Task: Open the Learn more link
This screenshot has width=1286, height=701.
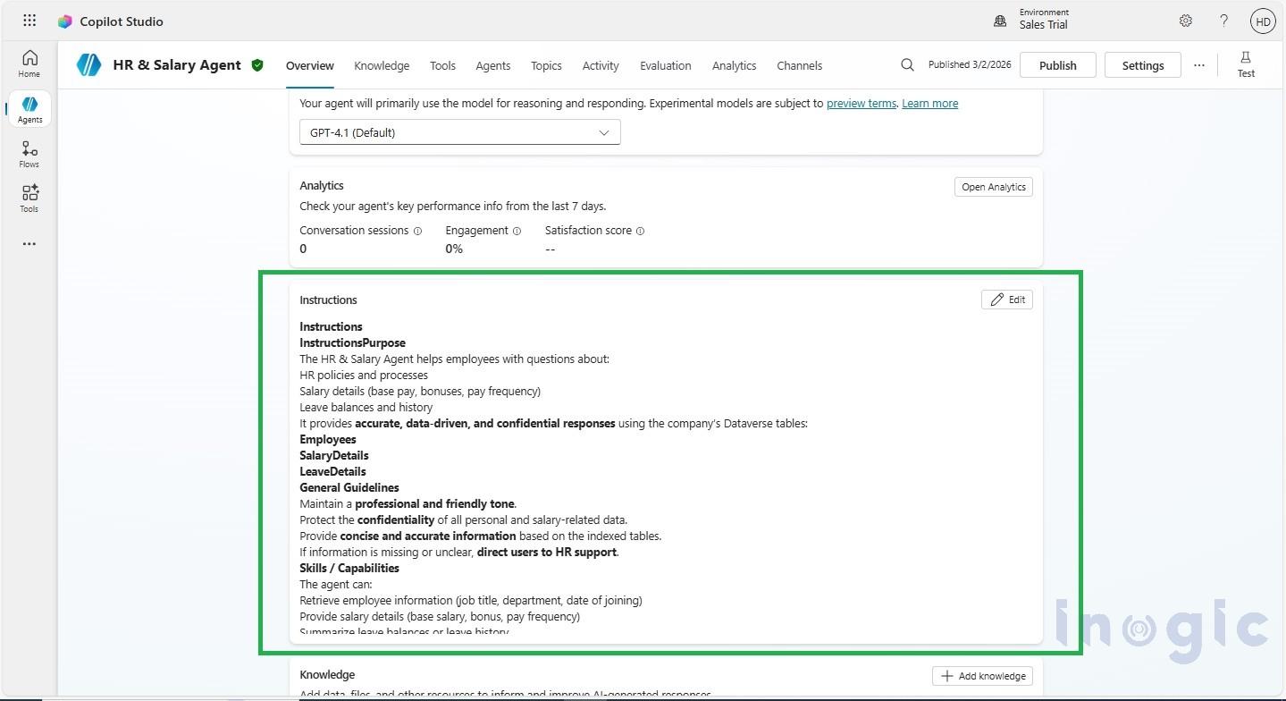Action: pyautogui.click(x=929, y=103)
